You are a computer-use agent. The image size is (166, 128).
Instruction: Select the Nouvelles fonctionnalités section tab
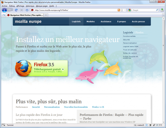coord(76,107)
